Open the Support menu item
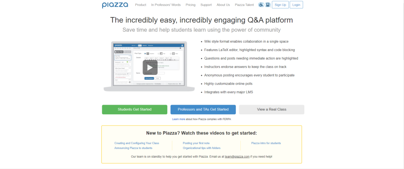The image size is (404, 169). pos(206,5)
